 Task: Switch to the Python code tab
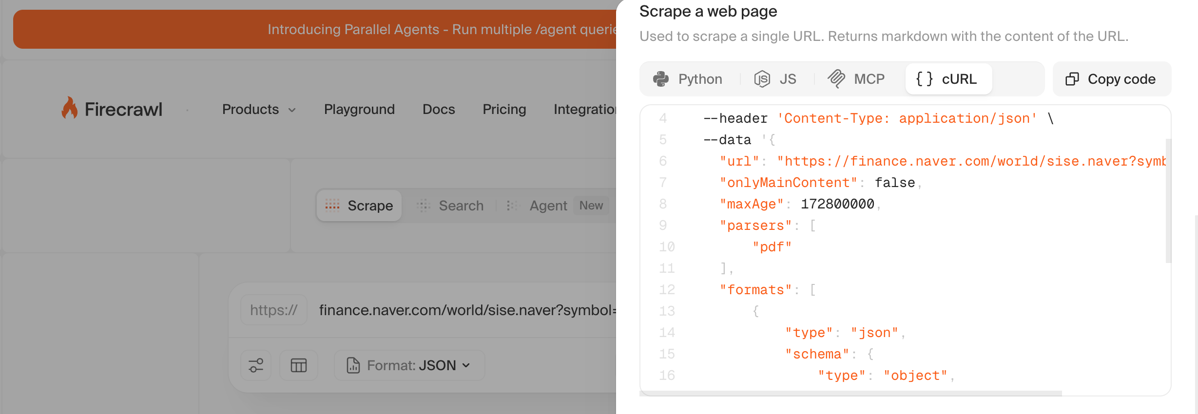tap(688, 79)
